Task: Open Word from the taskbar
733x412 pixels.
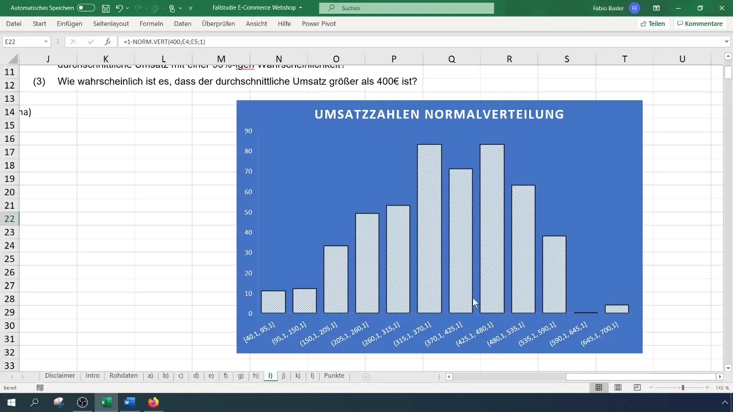Action: click(x=129, y=402)
